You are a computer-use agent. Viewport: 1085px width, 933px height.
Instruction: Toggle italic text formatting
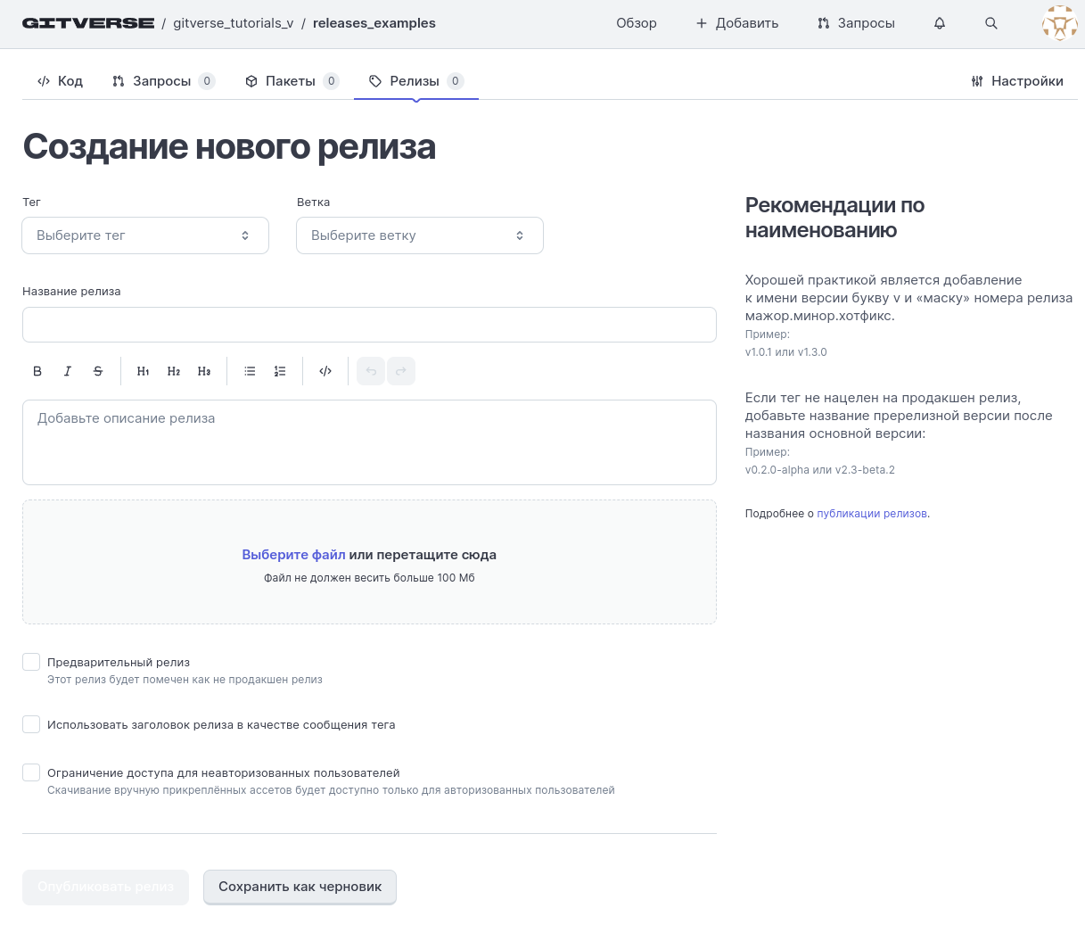click(68, 371)
